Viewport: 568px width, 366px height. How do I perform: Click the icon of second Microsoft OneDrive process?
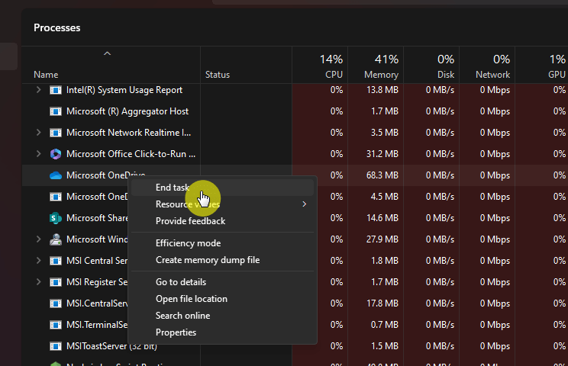click(56, 197)
